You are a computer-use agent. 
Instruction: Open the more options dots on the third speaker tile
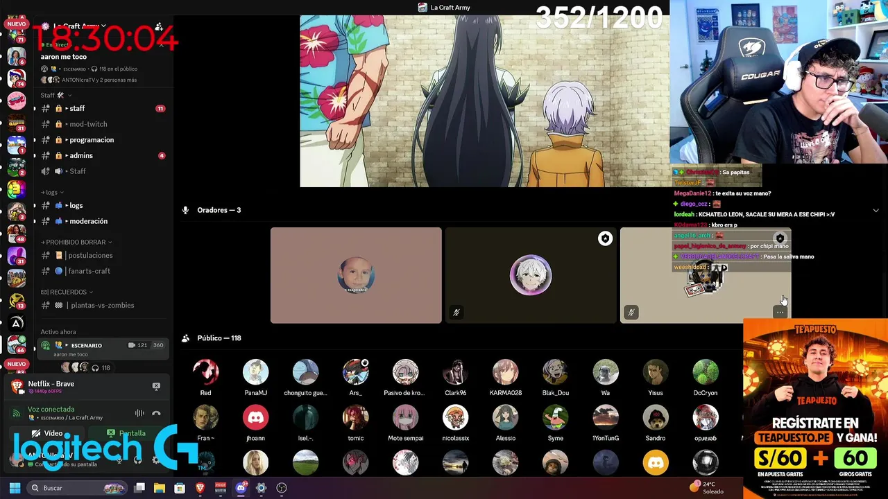coord(780,313)
